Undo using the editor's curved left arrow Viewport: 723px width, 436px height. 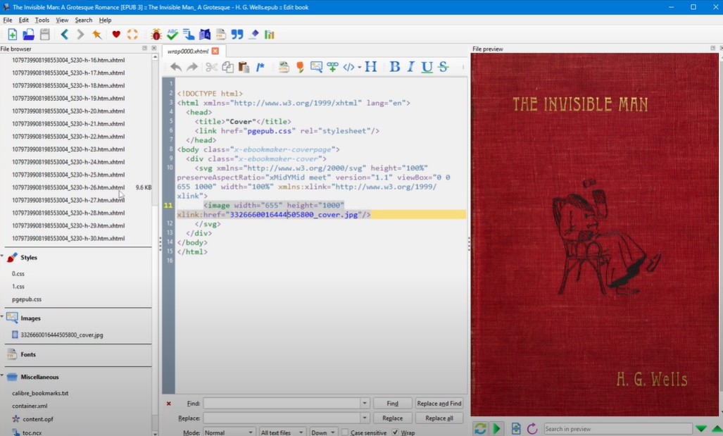pos(176,68)
